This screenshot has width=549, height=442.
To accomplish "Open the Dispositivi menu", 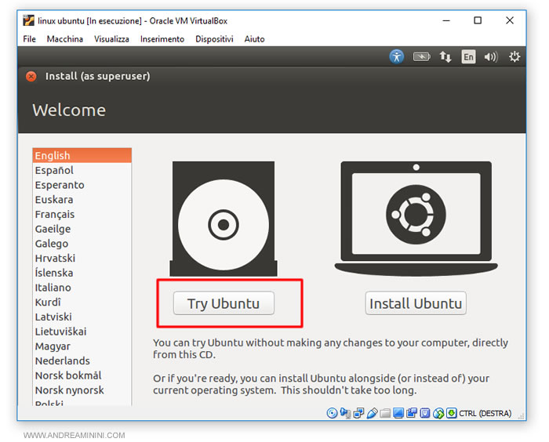I will [214, 39].
